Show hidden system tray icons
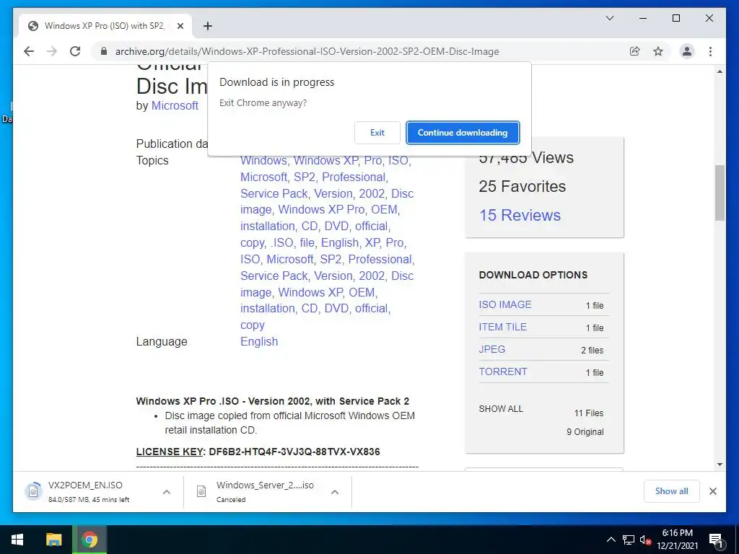The height and width of the screenshot is (554, 739). (611, 540)
